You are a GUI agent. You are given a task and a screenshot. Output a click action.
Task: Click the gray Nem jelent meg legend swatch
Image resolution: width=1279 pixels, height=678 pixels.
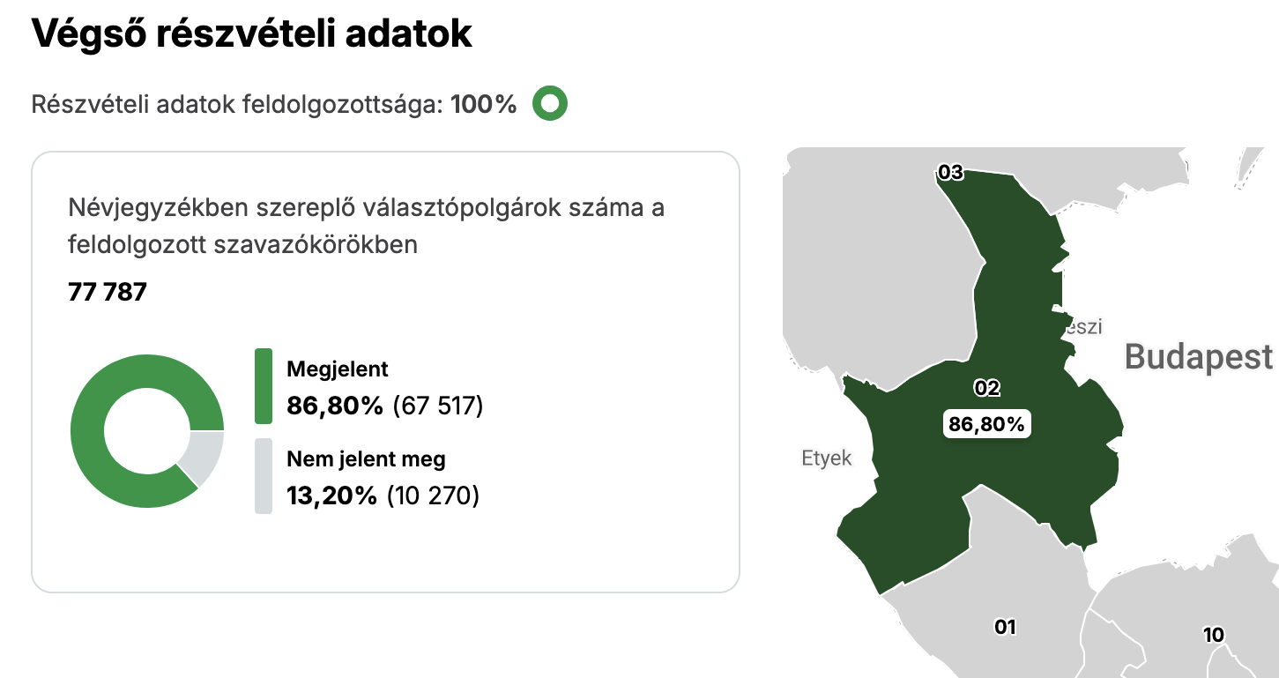263,476
